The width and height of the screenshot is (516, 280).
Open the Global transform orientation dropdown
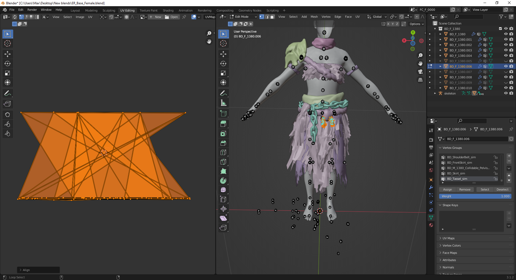click(377, 17)
